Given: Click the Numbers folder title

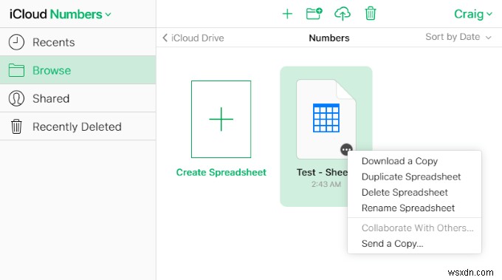Looking at the screenshot, I should tap(329, 38).
